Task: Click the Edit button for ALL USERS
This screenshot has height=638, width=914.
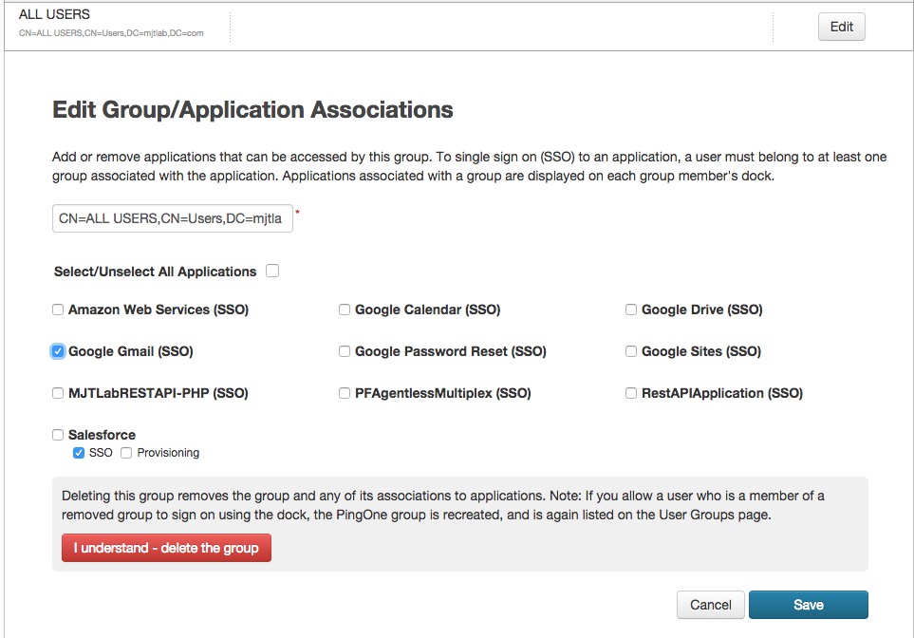Action: tap(841, 27)
